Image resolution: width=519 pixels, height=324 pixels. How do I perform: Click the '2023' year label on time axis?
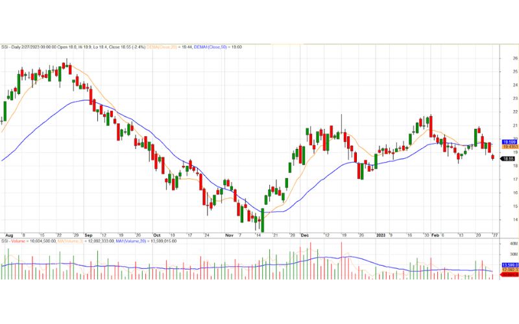point(381,235)
